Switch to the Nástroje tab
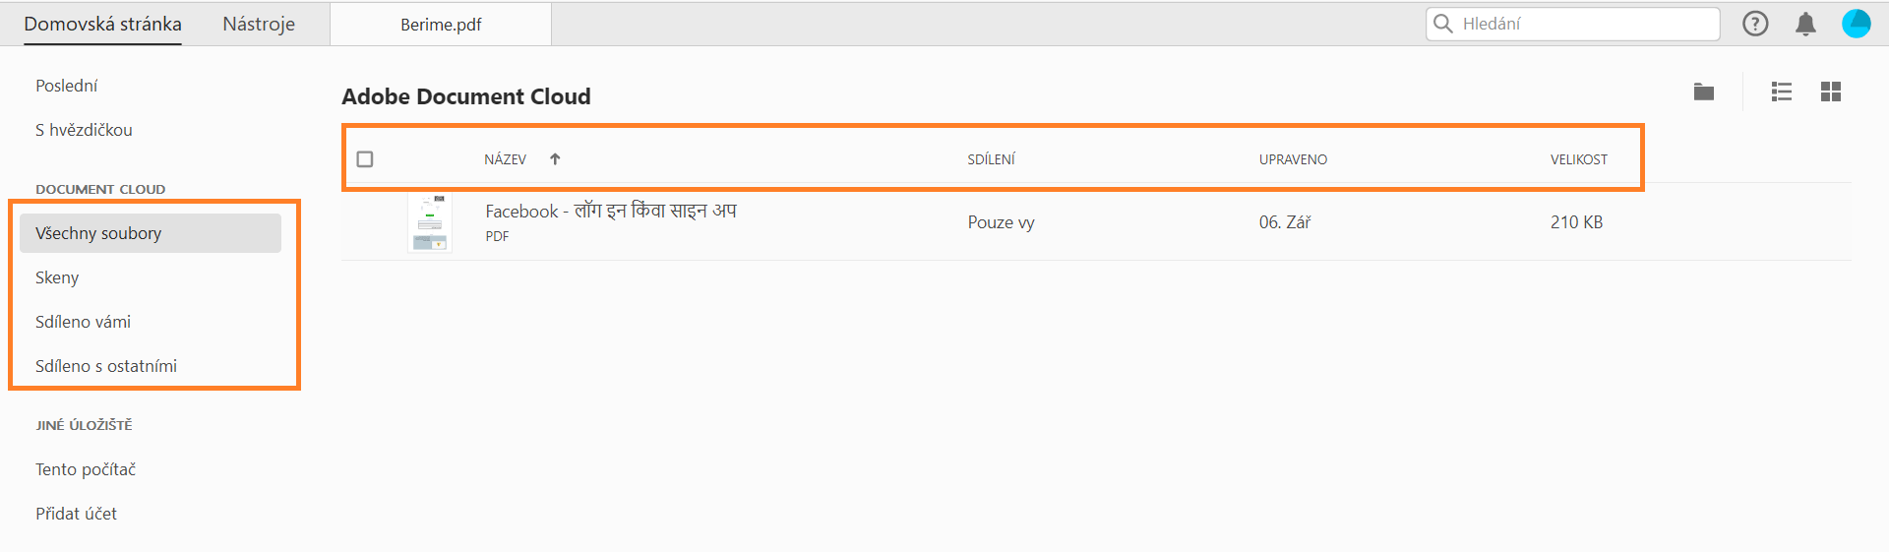 [x=259, y=24]
